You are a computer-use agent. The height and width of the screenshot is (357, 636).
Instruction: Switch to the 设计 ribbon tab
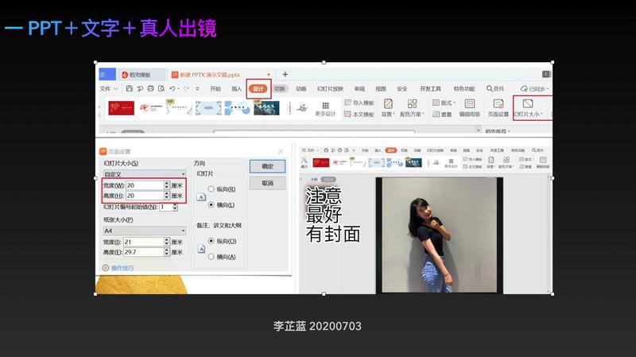(x=258, y=88)
